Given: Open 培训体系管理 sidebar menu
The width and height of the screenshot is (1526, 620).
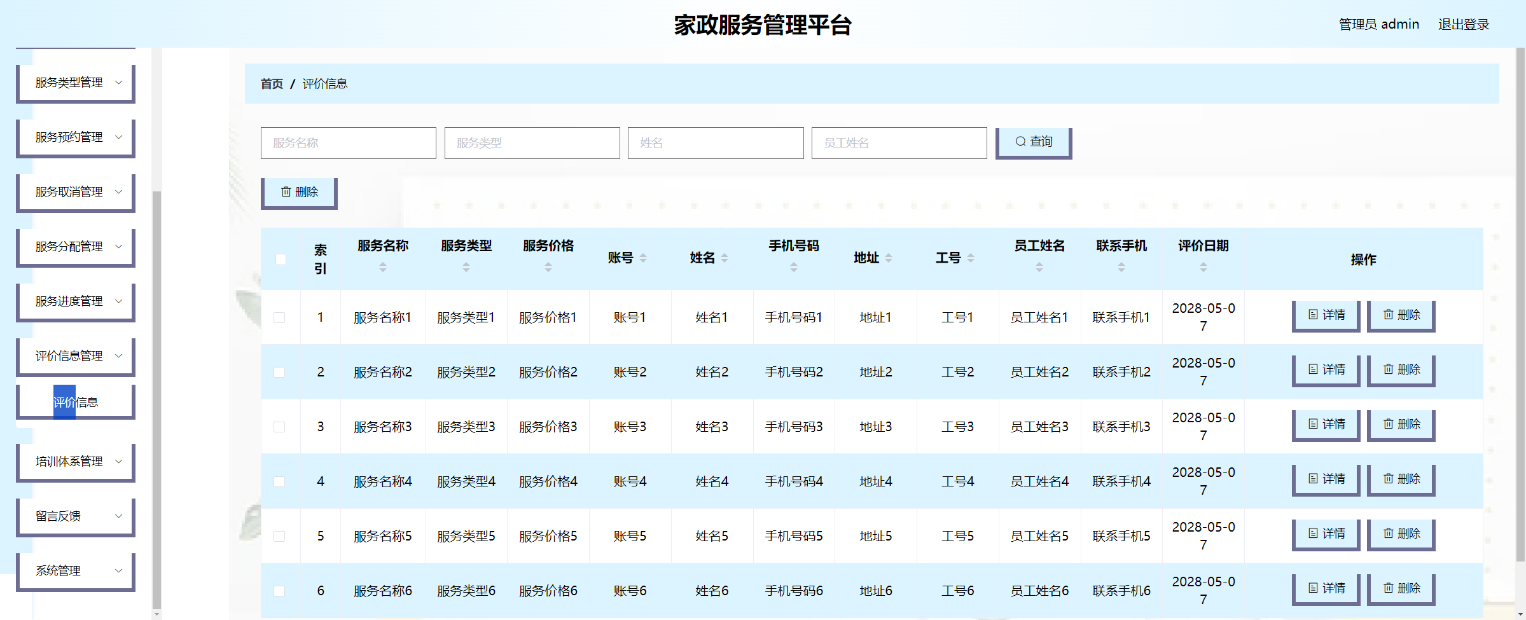Looking at the screenshot, I should (x=76, y=462).
